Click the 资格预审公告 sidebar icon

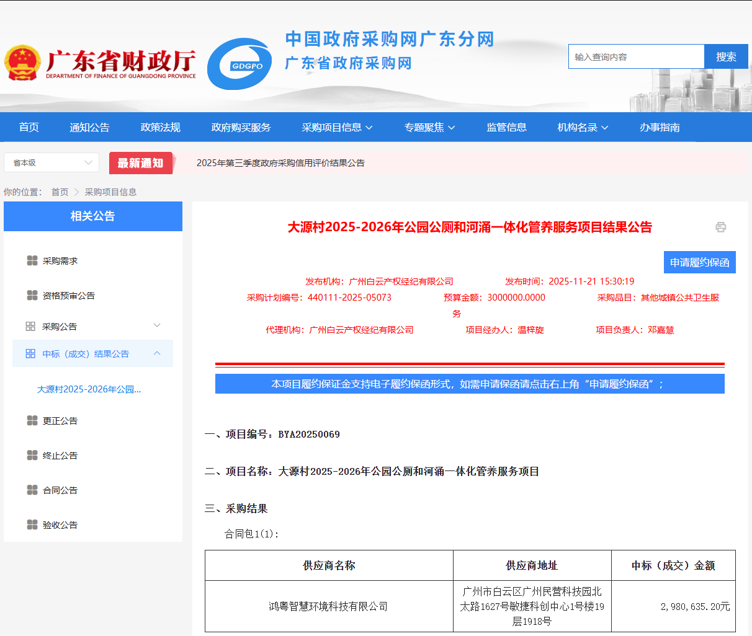(32, 295)
